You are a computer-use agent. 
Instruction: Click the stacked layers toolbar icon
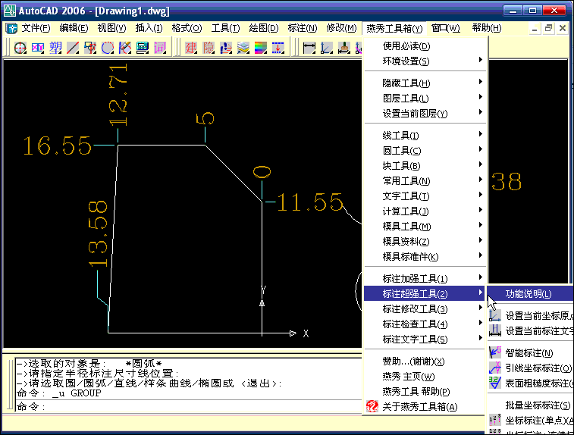point(243,48)
